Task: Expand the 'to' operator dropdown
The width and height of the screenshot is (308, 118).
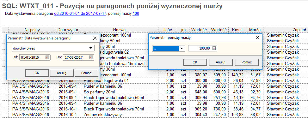Action: [182, 48]
